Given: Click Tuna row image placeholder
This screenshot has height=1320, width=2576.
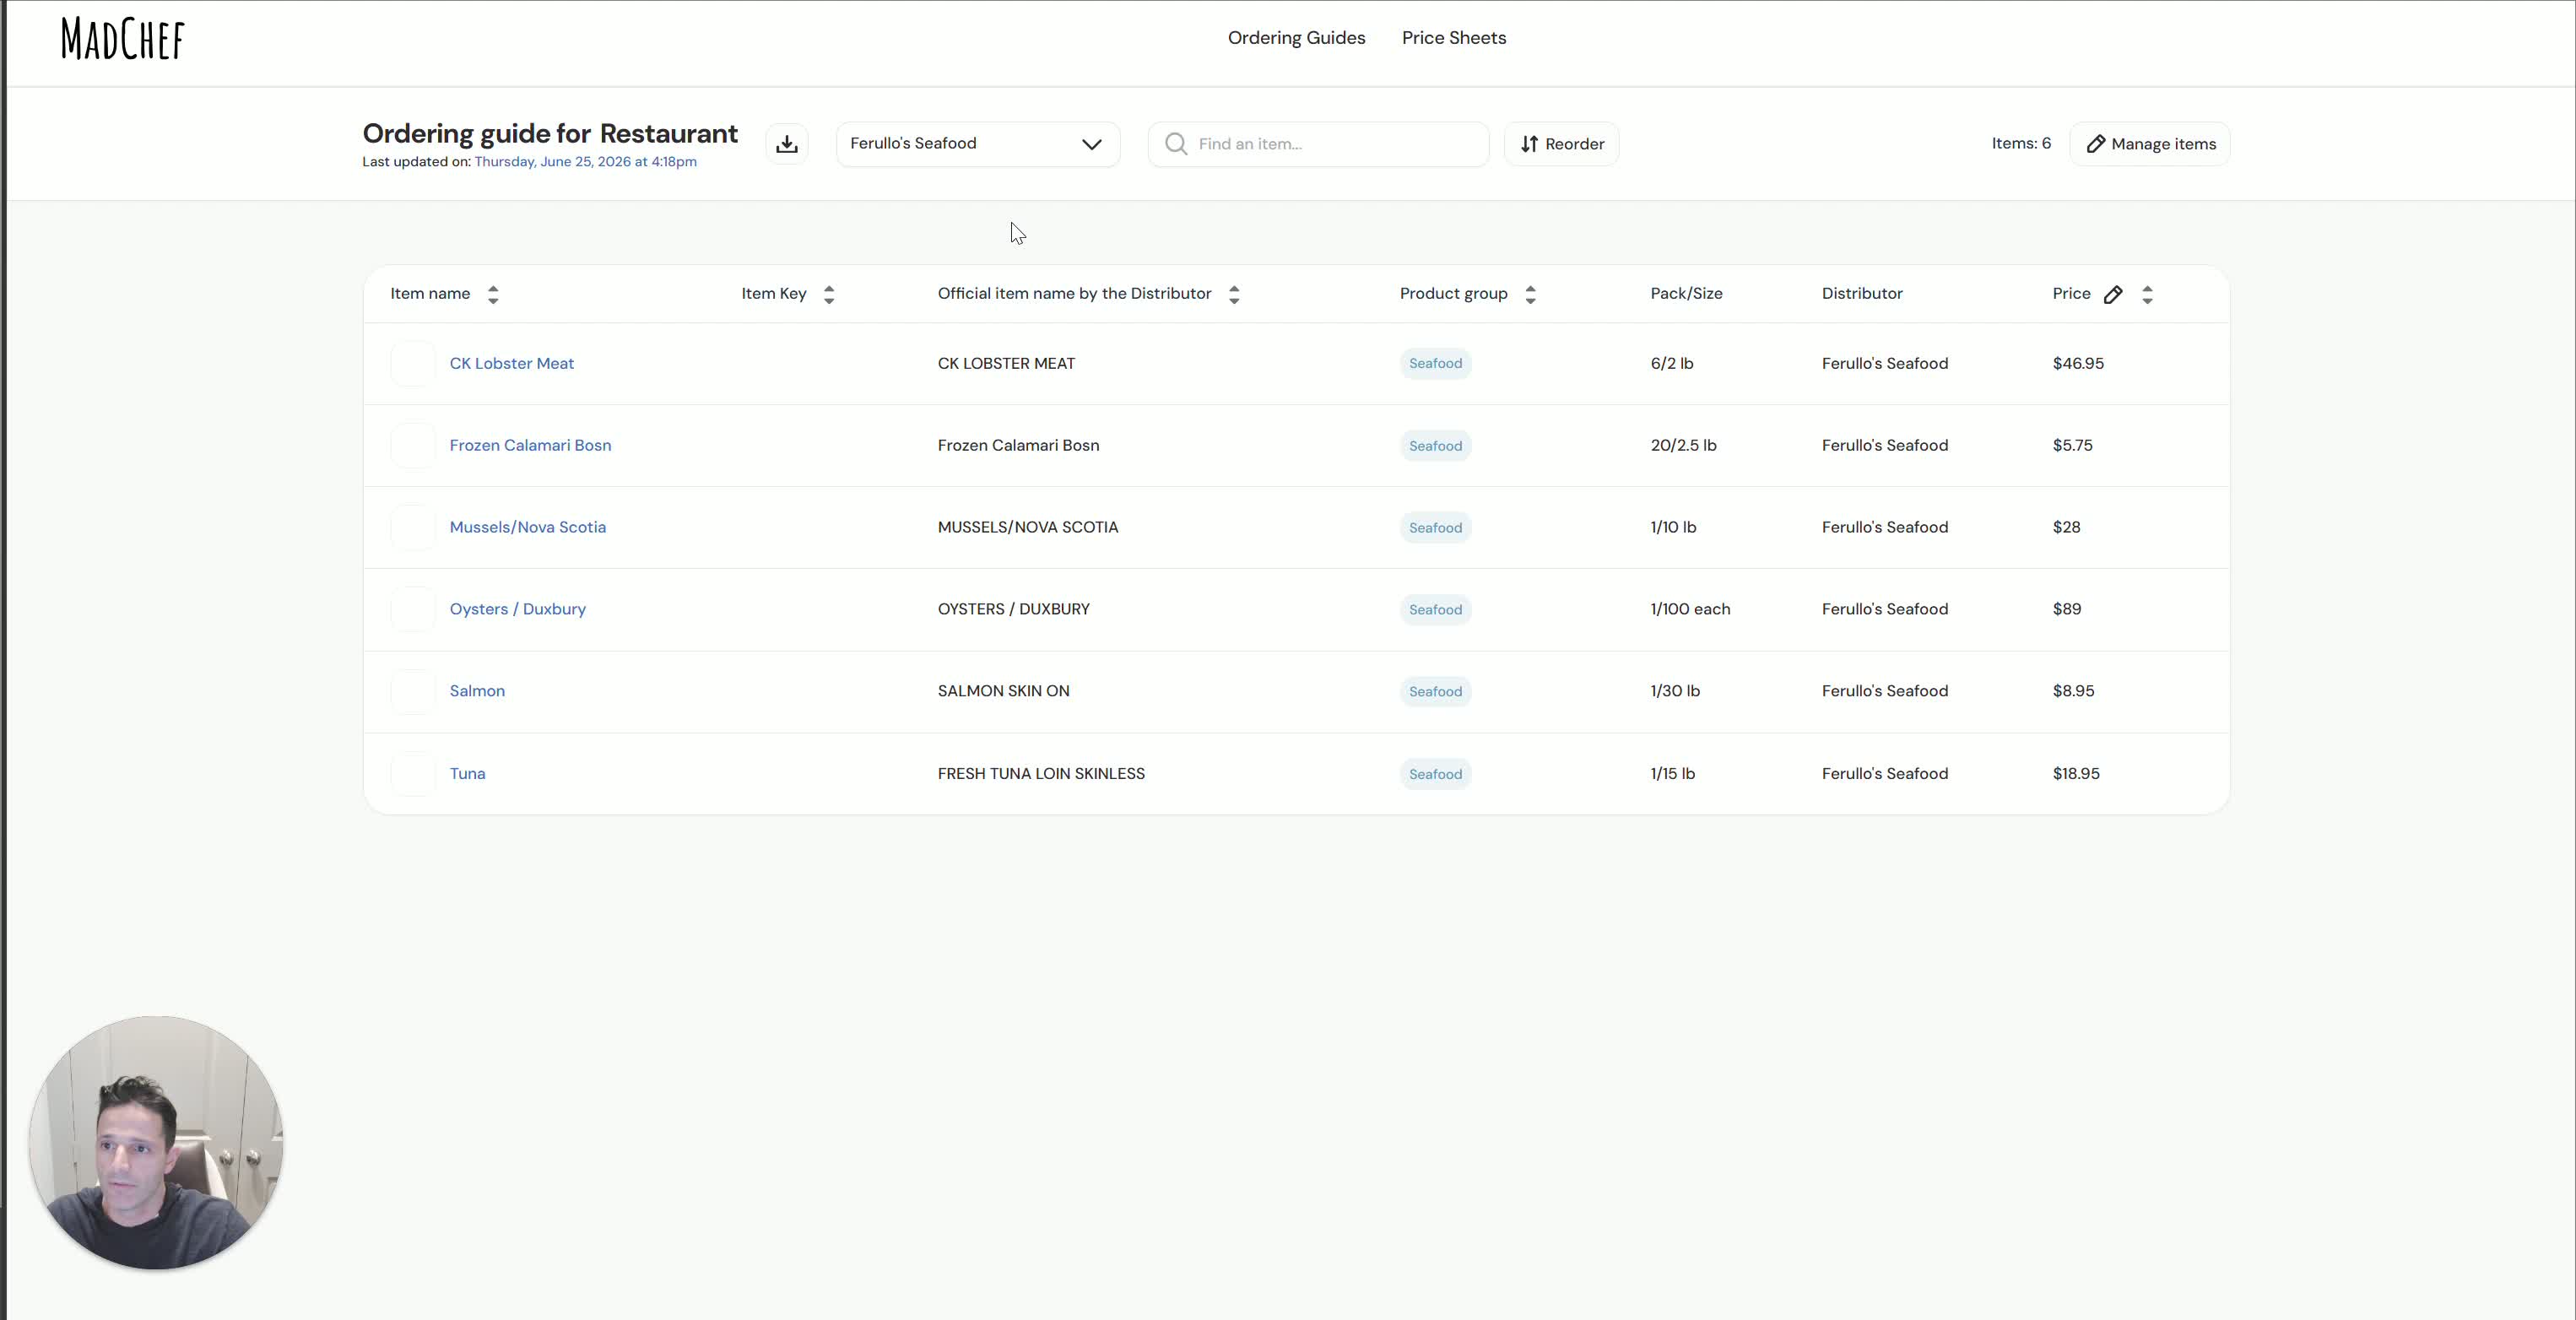Looking at the screenshot, I should tap(413, 774).
